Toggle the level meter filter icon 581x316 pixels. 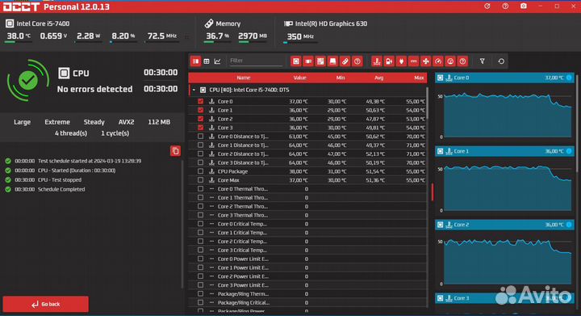coord(450,61)
